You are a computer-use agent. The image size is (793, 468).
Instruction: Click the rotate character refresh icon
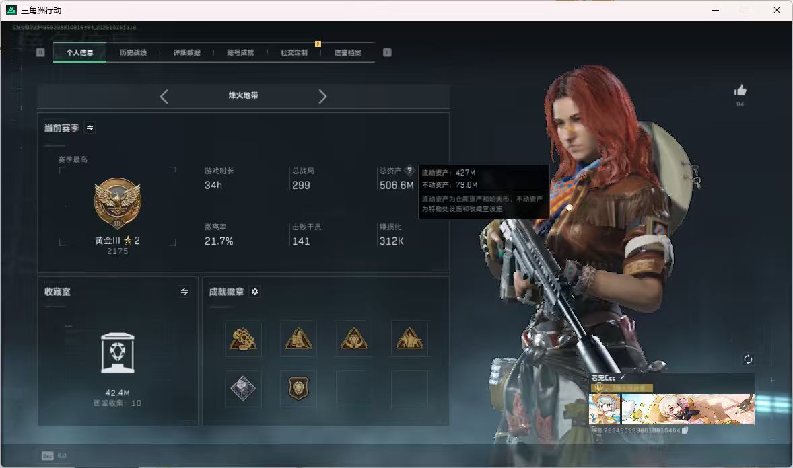[748, 359]
